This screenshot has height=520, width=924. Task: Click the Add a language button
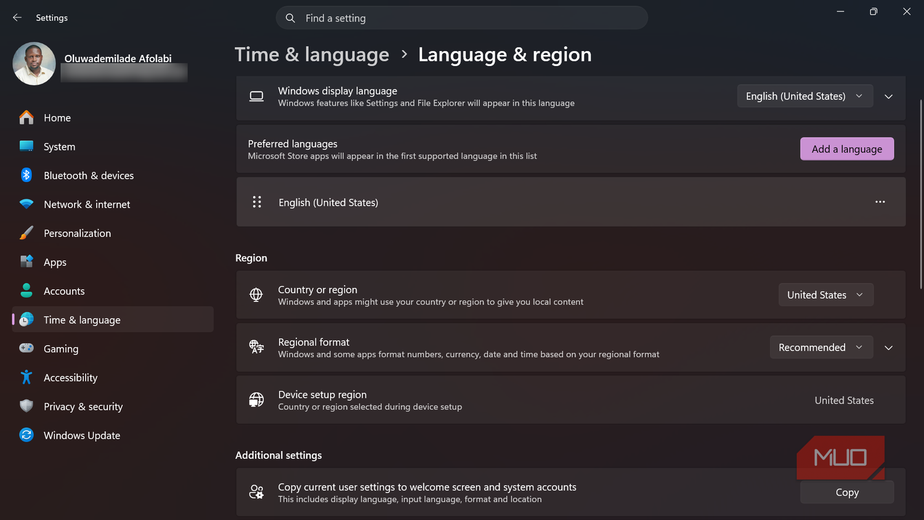point(847,149)
